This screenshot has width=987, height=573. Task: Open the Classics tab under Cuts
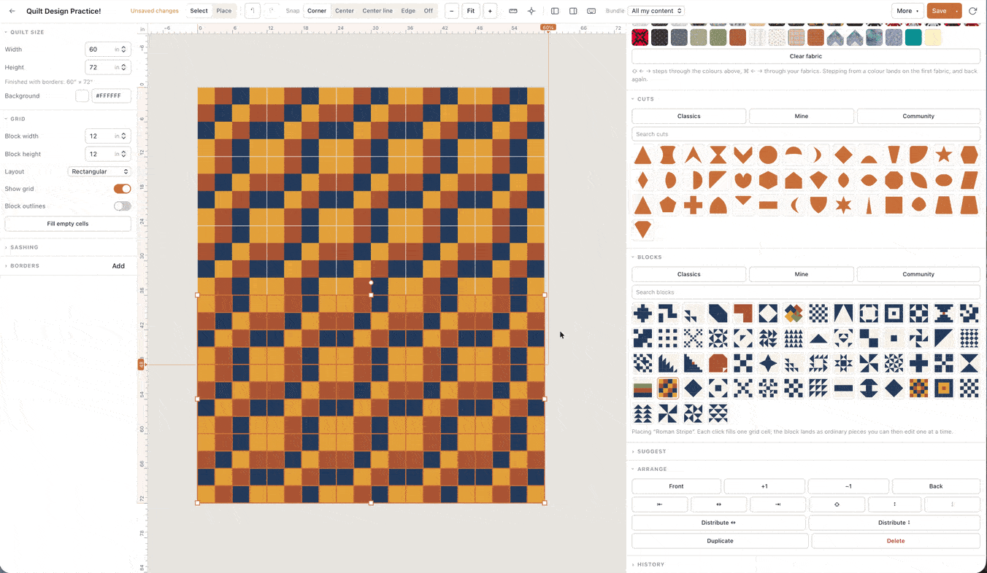coord(688,116)
